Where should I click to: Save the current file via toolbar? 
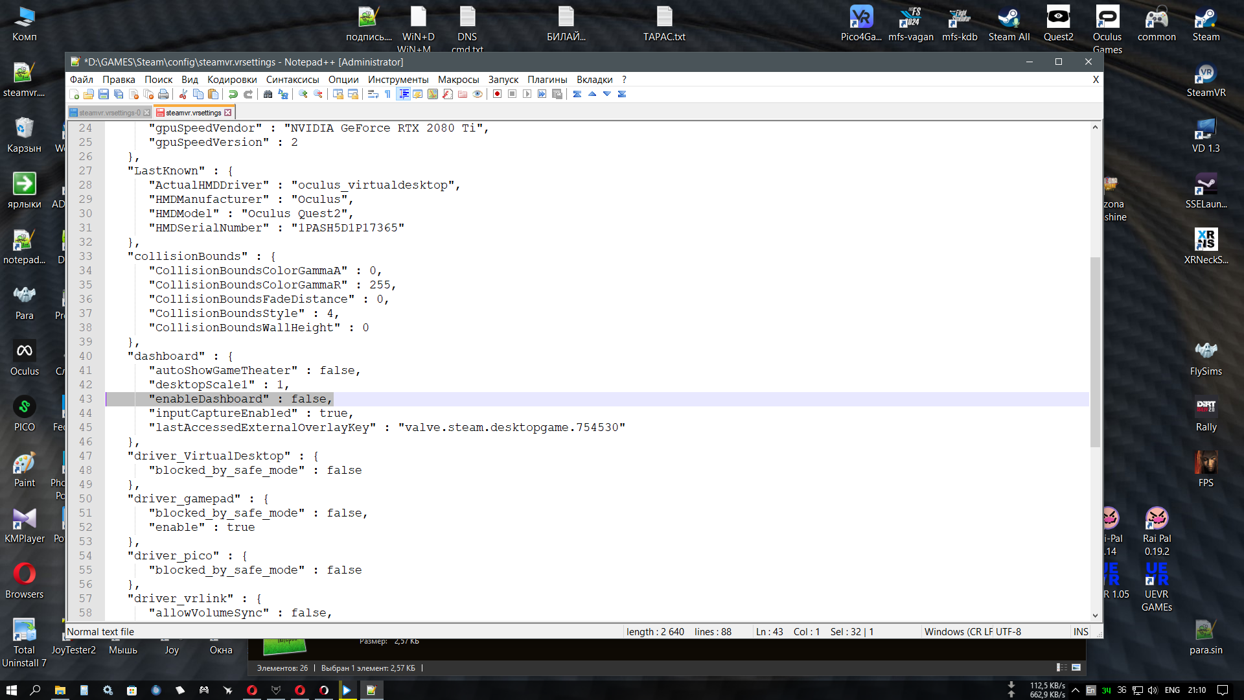pyautogui.click(x=104, y=95)
